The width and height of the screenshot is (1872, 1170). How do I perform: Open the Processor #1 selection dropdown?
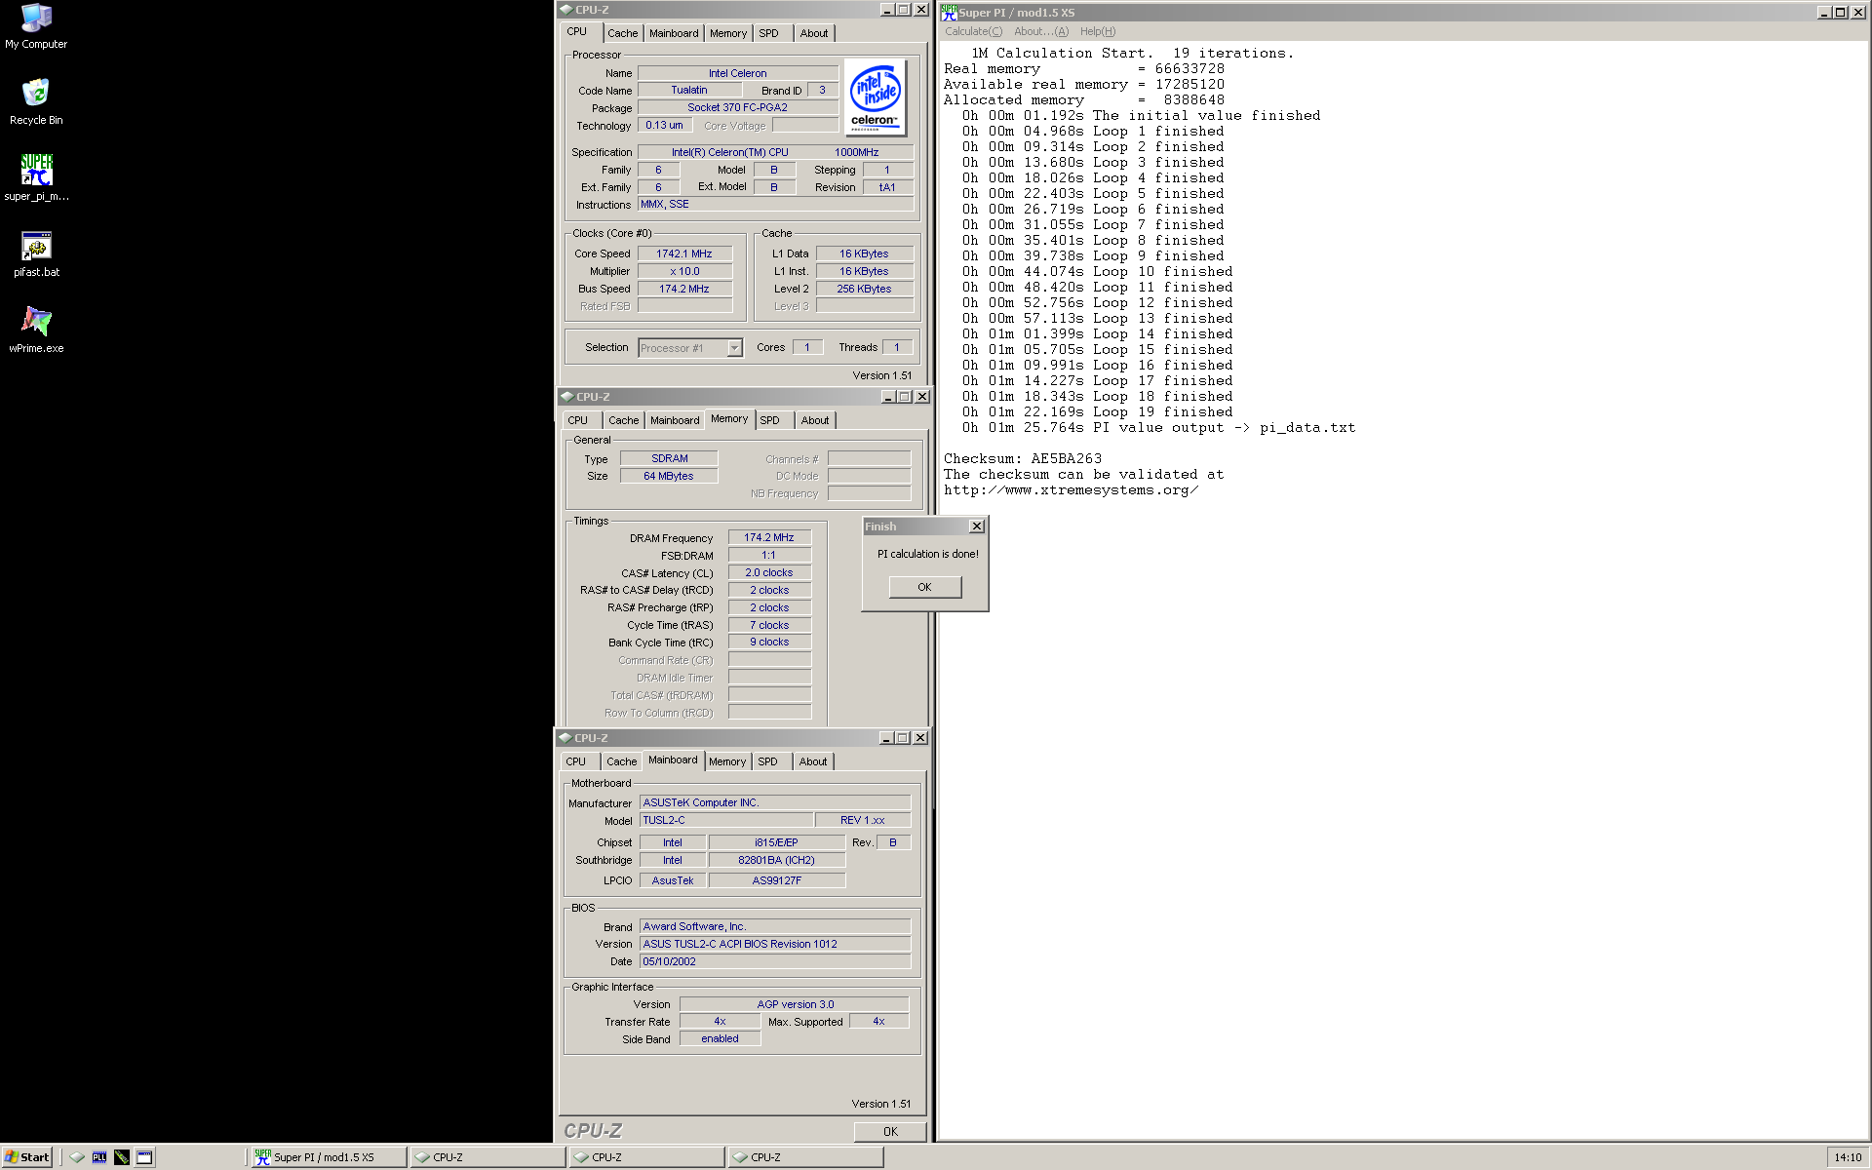click(x=735, y=348)
